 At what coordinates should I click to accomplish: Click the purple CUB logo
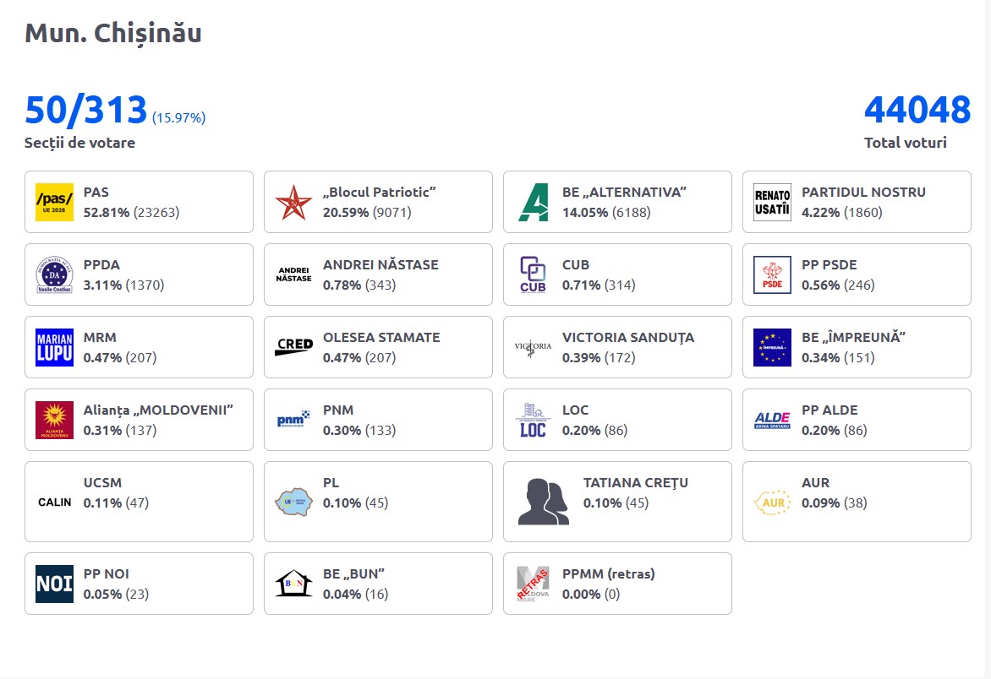tap(533, 274)
